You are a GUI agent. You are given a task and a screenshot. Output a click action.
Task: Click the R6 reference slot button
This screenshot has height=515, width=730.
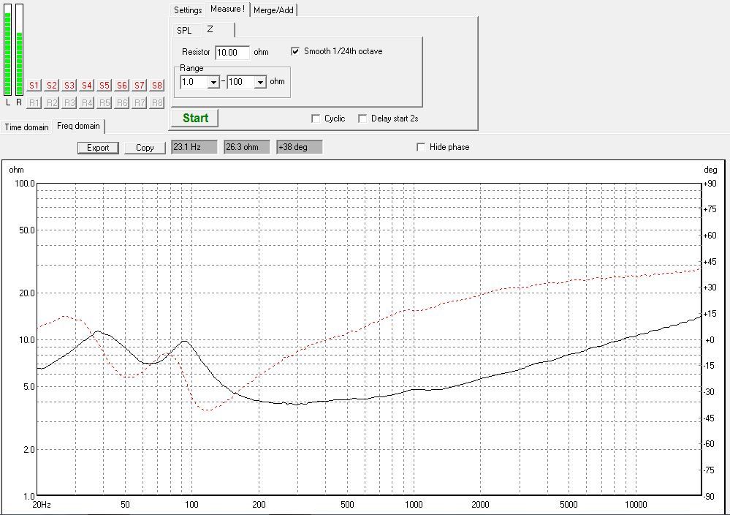(x=122, y=102)
